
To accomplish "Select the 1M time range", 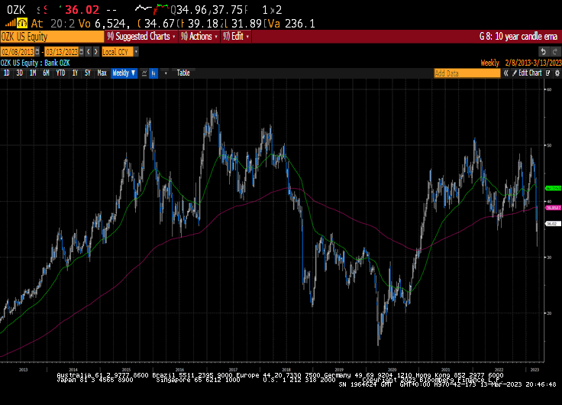I will point(33,73).
